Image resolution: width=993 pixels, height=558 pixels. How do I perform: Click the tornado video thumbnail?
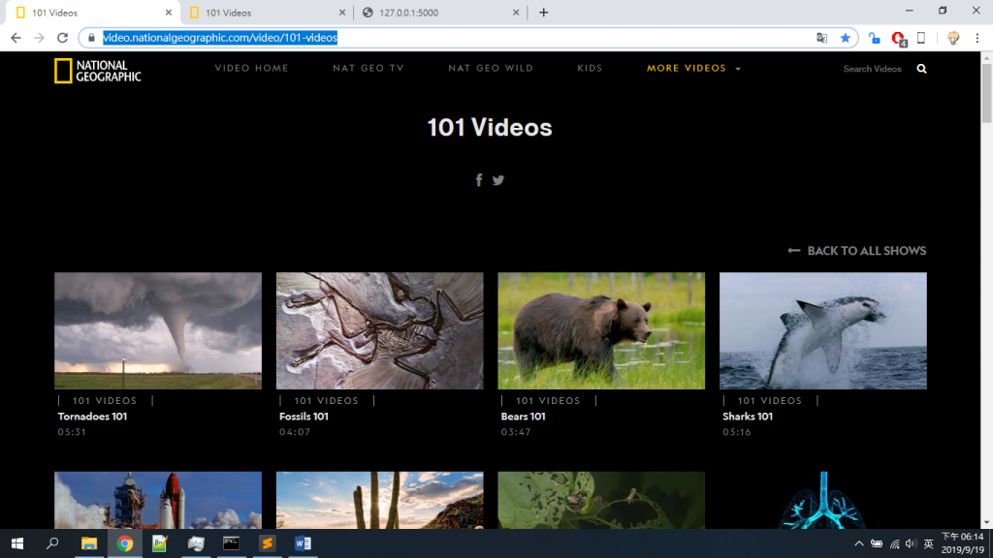coord(158,331)
